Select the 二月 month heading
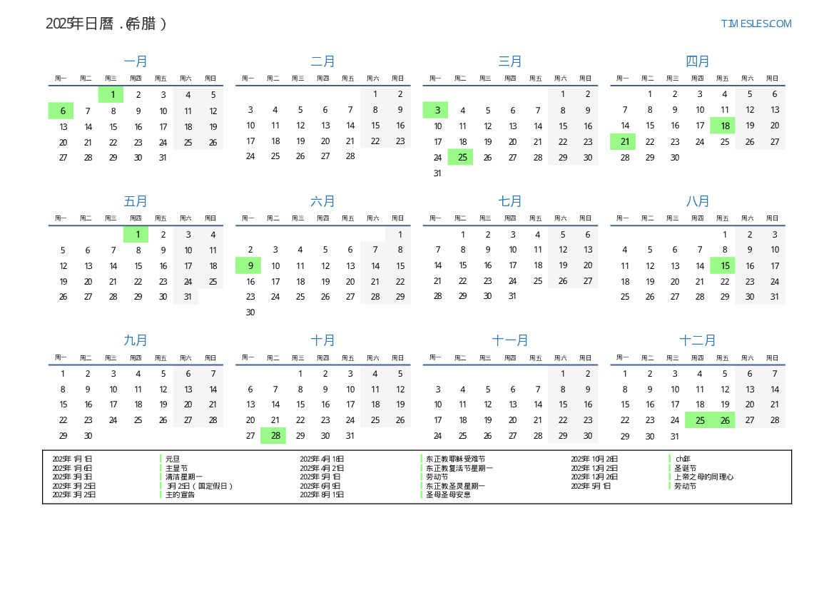 click(x=323, y=61)
